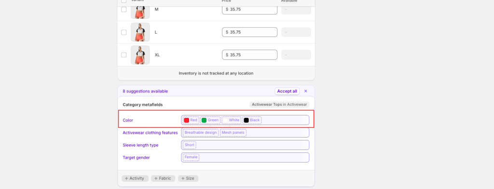Accept the Green color suggestion

pyautogui.click(x=210, y=120)
